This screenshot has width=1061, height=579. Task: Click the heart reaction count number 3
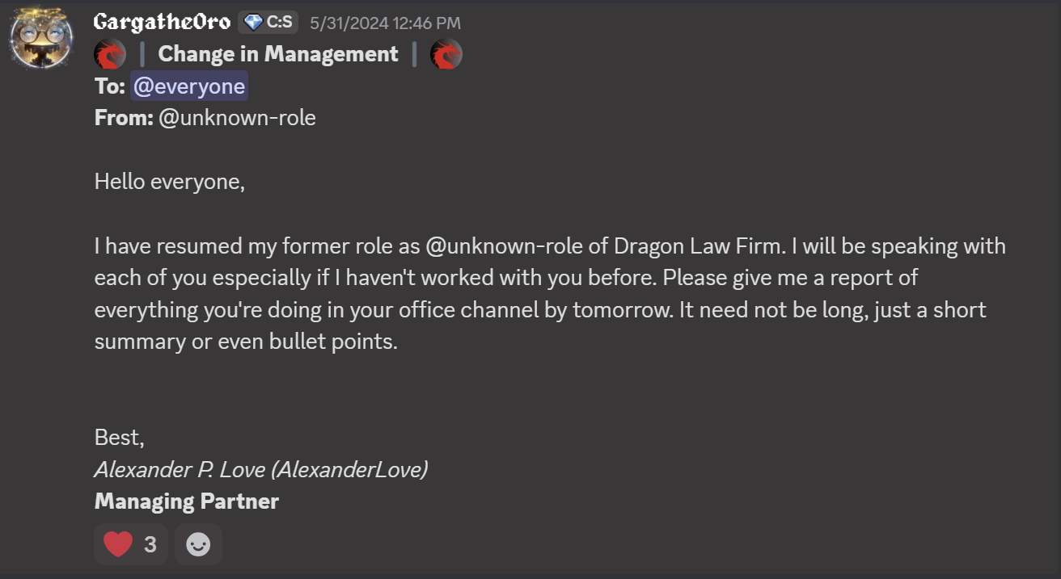click(x=150, y=544)
